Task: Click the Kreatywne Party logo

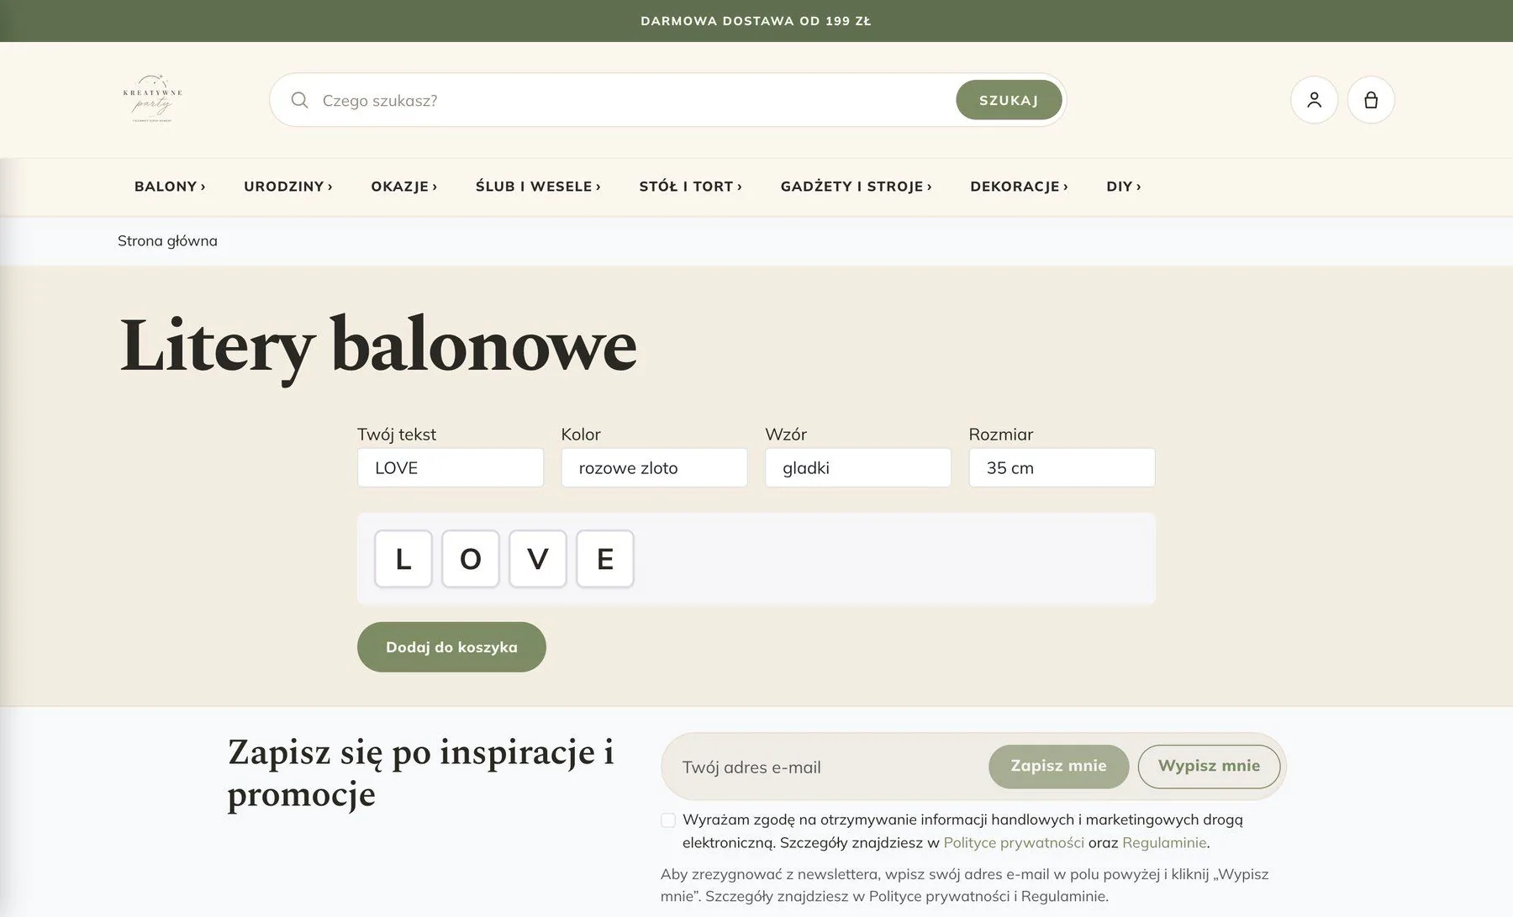Action: tap(152, 99)
